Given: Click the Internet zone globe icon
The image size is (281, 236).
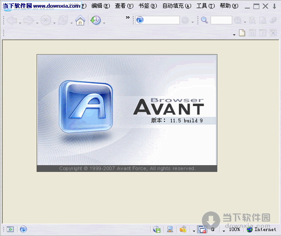Looking at the screenshot, I should point(249,229).
